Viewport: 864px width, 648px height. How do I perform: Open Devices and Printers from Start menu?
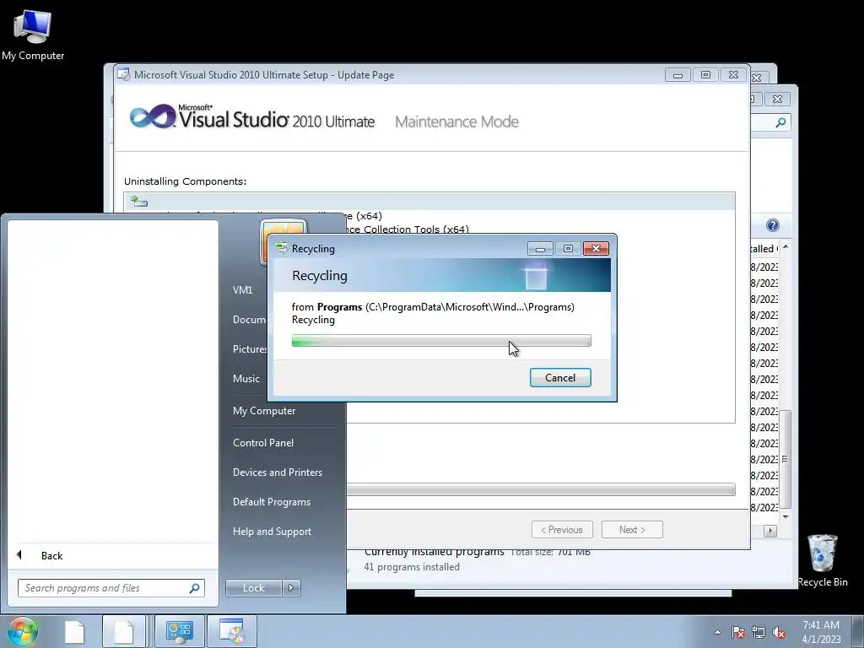coord(277,472)
